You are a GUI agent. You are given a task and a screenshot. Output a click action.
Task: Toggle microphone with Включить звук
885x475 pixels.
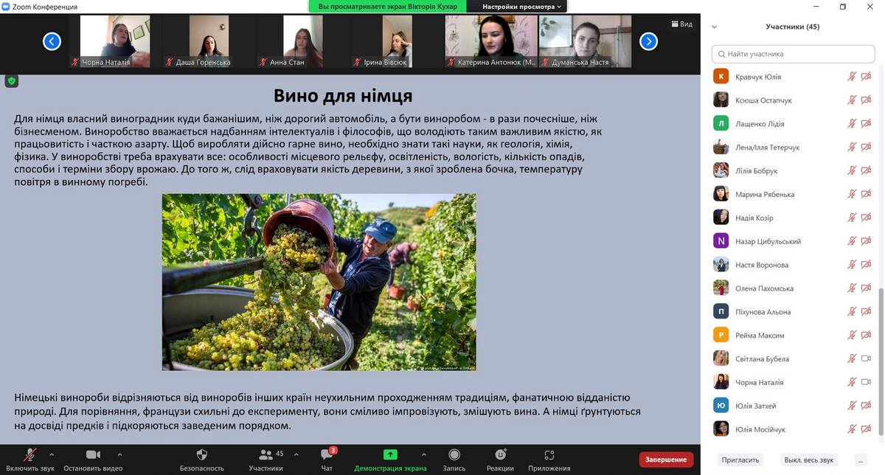point(30,455)
